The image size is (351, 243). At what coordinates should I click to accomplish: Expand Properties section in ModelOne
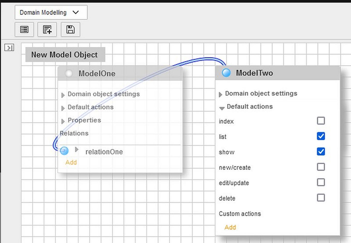(x=63, y=121)
